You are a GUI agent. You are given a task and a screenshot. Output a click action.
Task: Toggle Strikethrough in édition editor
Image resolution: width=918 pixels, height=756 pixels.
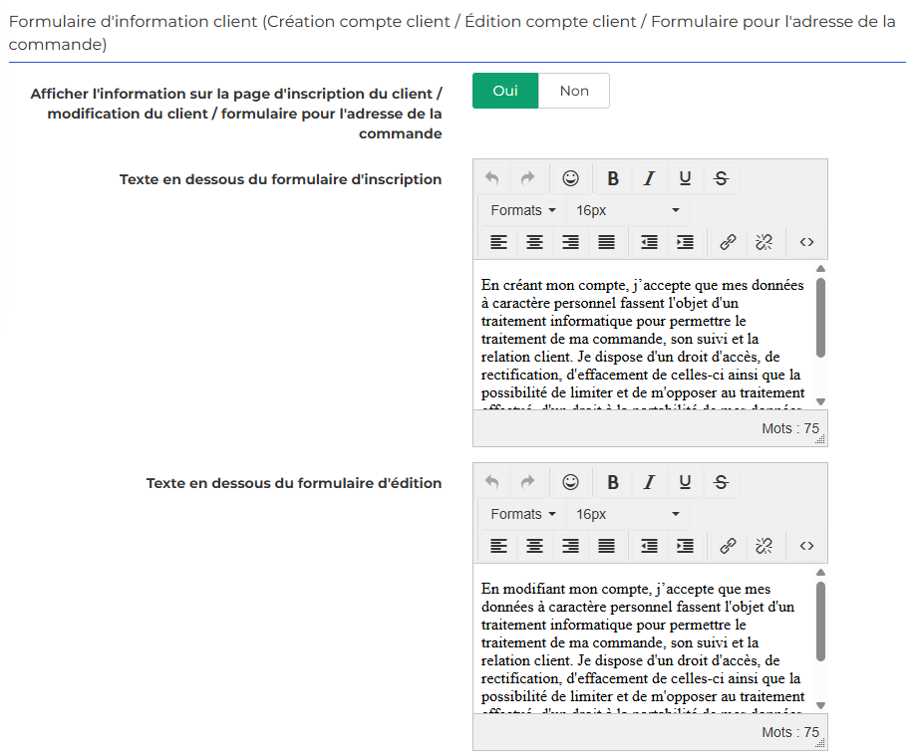pyautogui.click(x=722, y=482)
